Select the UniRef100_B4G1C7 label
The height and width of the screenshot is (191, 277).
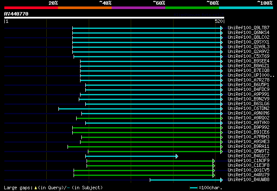(248, 156)
